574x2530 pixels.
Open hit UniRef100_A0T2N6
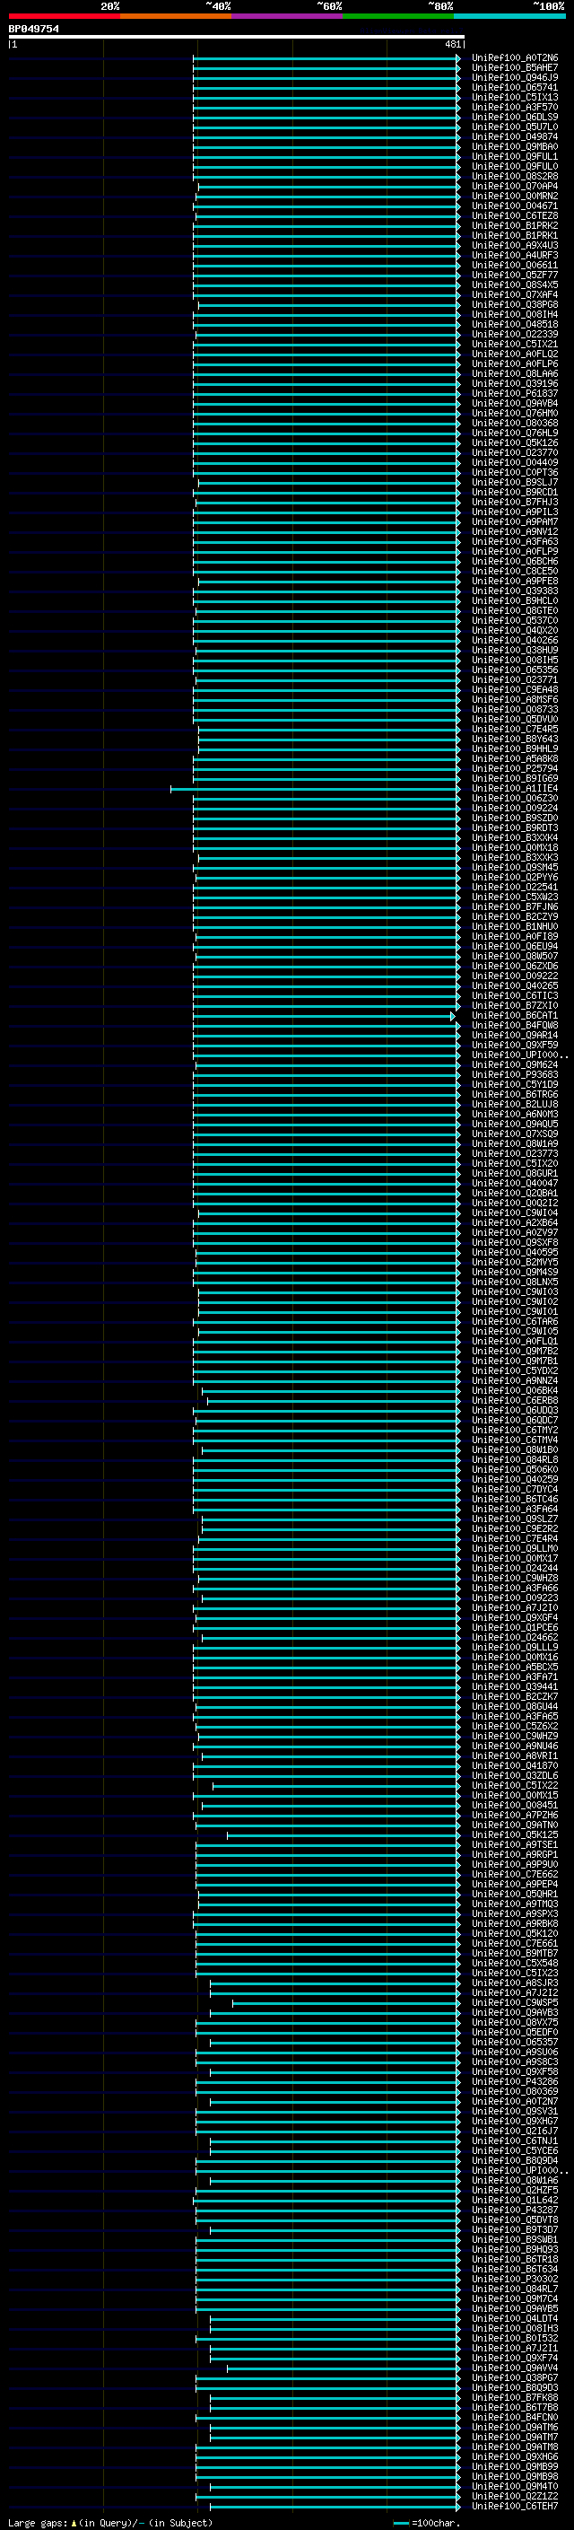click(514, 58)
